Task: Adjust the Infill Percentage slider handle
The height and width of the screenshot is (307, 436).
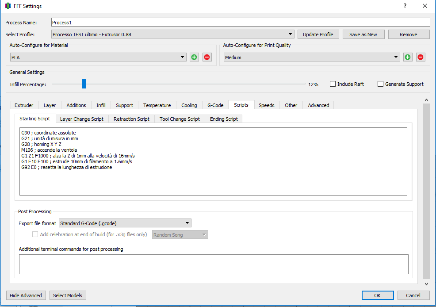Action: (84, 84)
